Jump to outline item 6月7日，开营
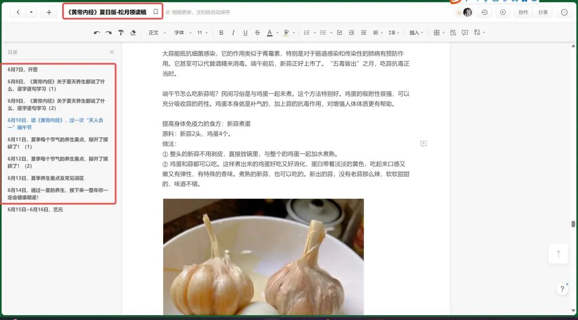The image size is (578, 320). pyautogui.click(x=22, y=69)
